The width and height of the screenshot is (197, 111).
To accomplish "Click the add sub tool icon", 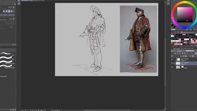I will point(11,110).
